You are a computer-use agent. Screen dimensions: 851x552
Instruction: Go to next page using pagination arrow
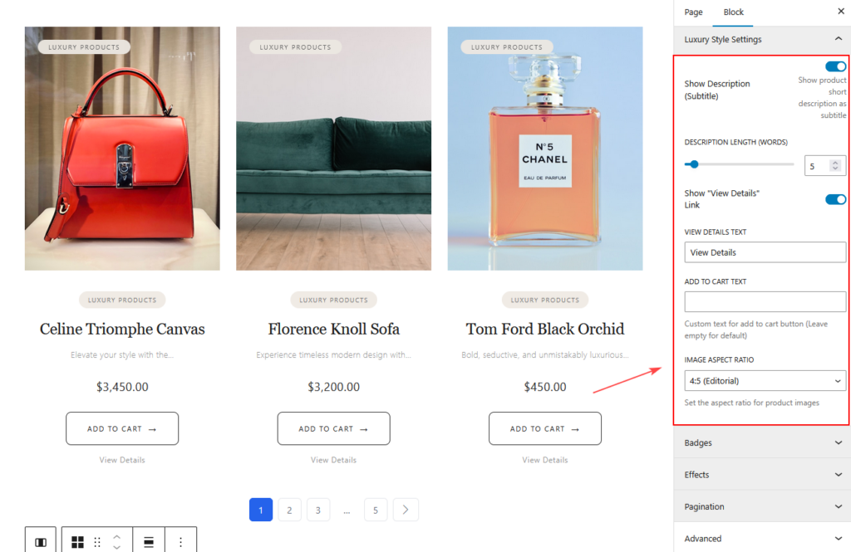(406, 510)
